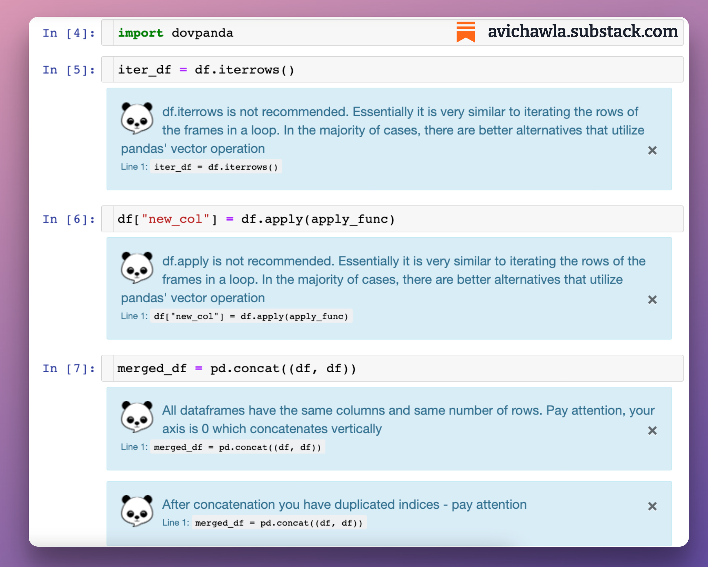Click the In [4] cell prompt
The width and height of the screenshot is (708, 567).
(x=69, y=33)
